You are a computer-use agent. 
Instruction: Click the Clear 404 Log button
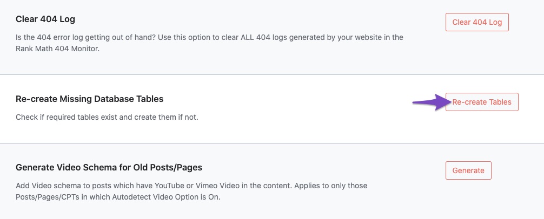pos(477,22)
